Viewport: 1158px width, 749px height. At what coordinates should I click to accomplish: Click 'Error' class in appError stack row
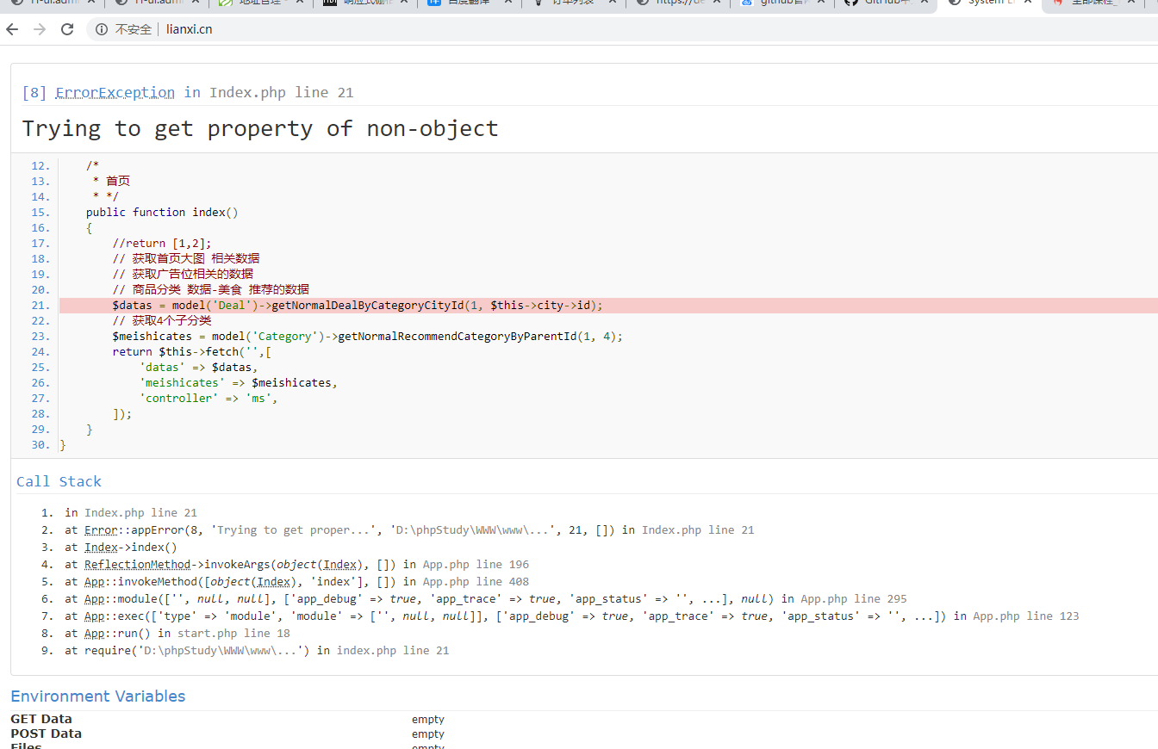click(101, 529)
